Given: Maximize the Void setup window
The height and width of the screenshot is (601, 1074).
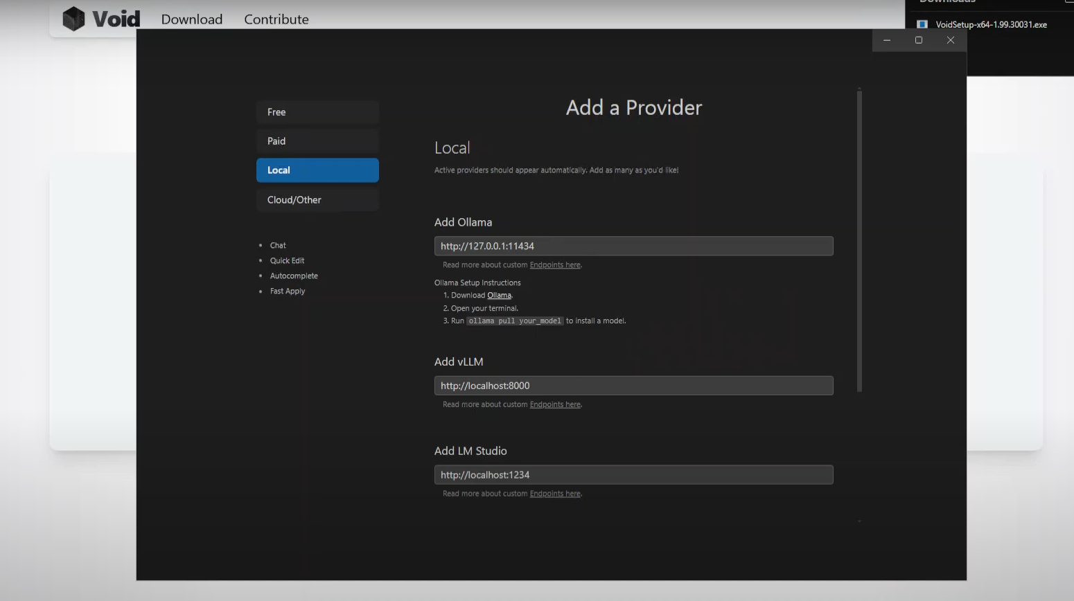Looking at the screenshot, I should (x=919, y=40).
